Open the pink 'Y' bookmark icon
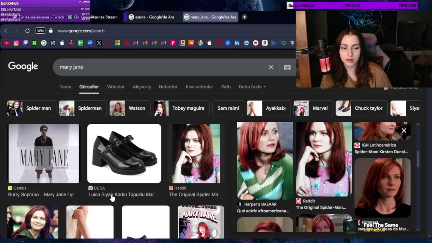This screenshot has height=243, width=432. (173, 43)
